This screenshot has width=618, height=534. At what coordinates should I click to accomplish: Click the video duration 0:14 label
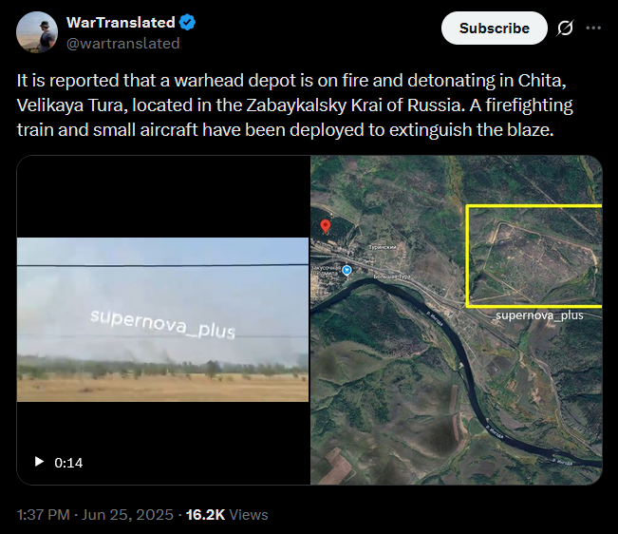[x=68, y=463]
